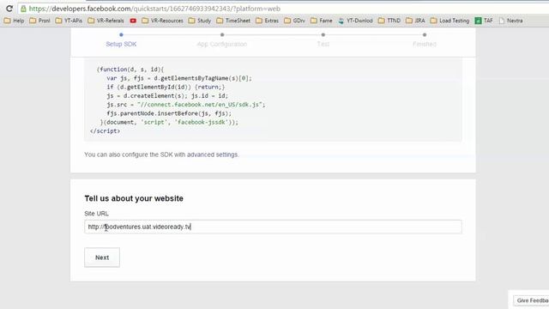Go to the Test step

click(323, 44)
